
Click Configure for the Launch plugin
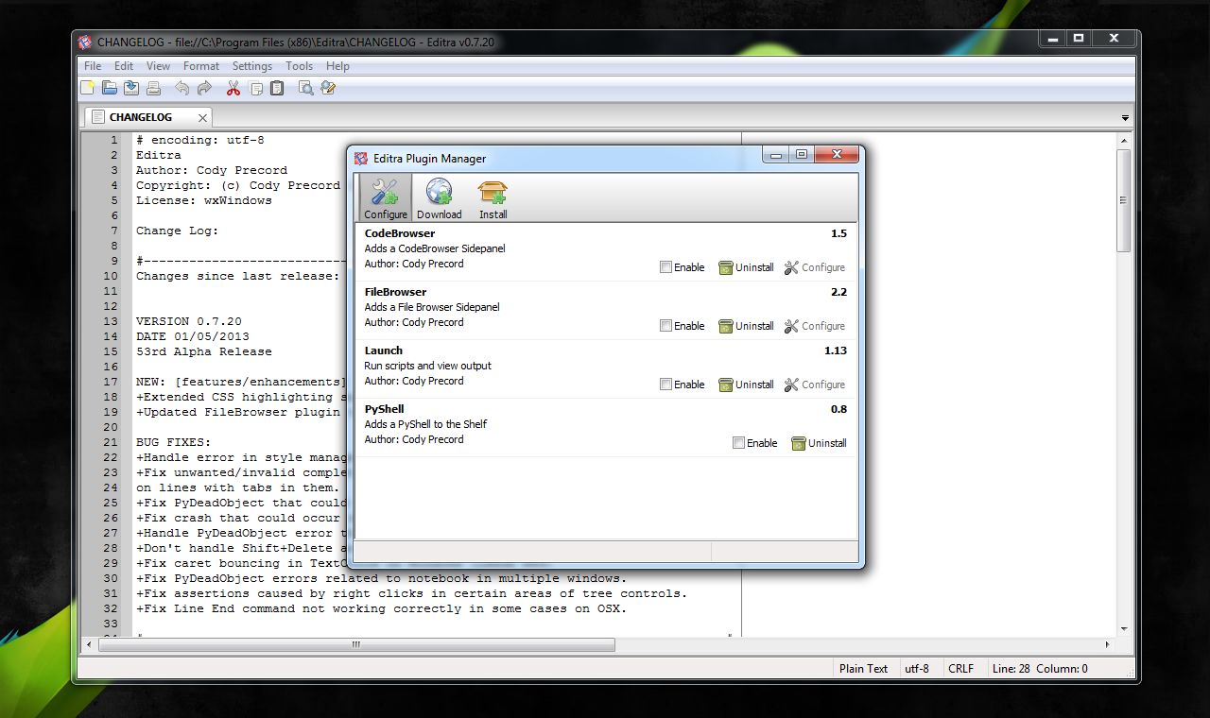815,385
